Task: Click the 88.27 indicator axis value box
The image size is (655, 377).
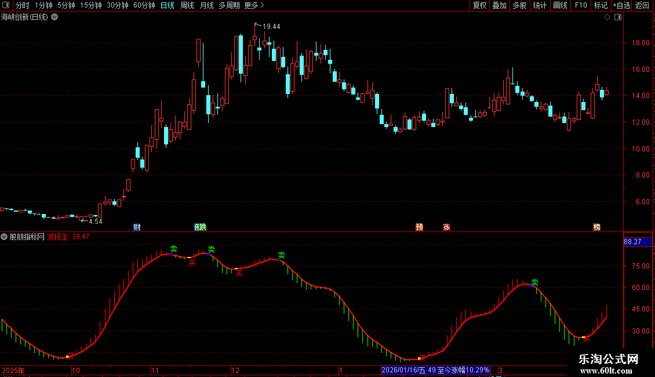Action: (x=638, y=242)
